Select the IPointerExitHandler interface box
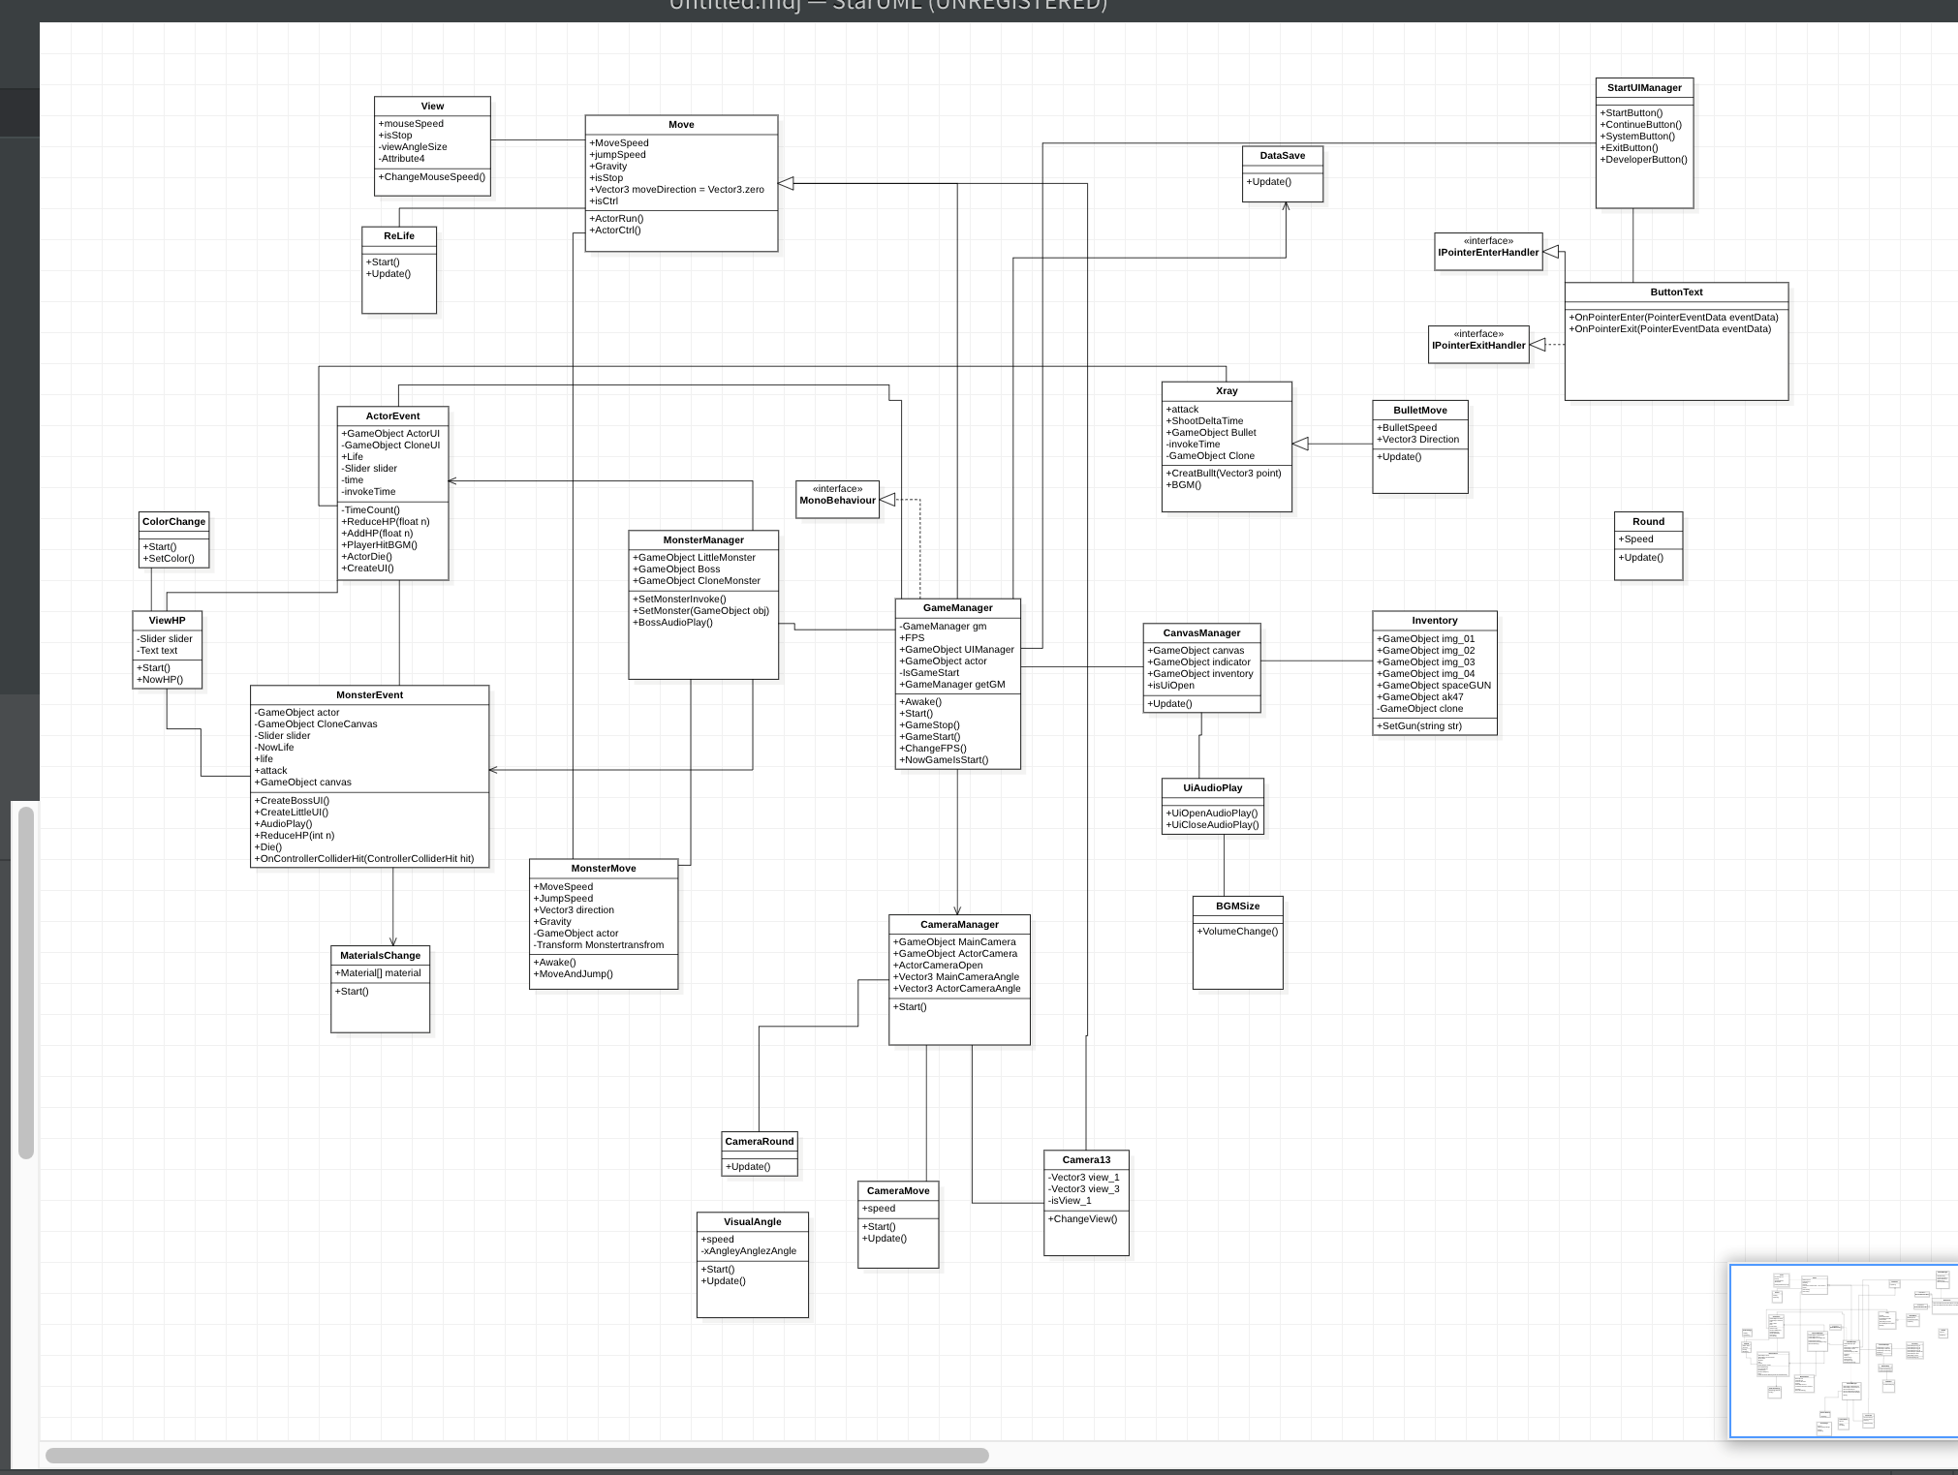Screen dimensions: 1958x1475 (x=1478, y=345)
